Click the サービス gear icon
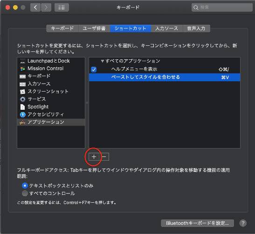 coord(22,99)
